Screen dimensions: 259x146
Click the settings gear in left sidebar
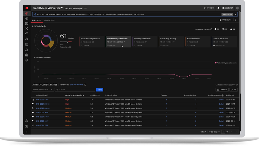[26, 60]
